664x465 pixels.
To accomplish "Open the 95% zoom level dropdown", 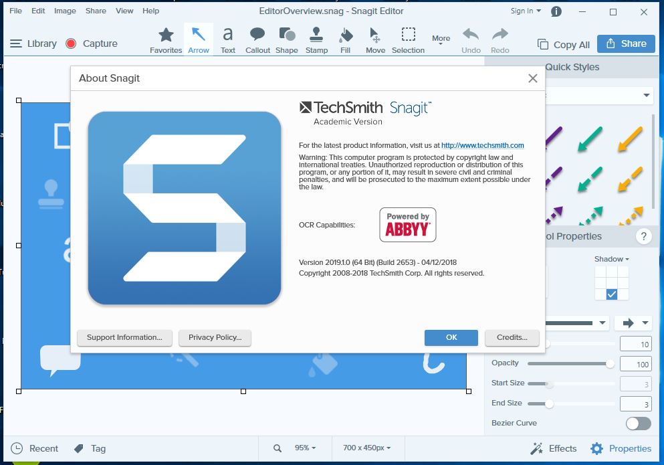I will (305, 448).
